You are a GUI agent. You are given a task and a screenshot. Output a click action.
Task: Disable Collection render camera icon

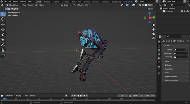click(187, 11)
